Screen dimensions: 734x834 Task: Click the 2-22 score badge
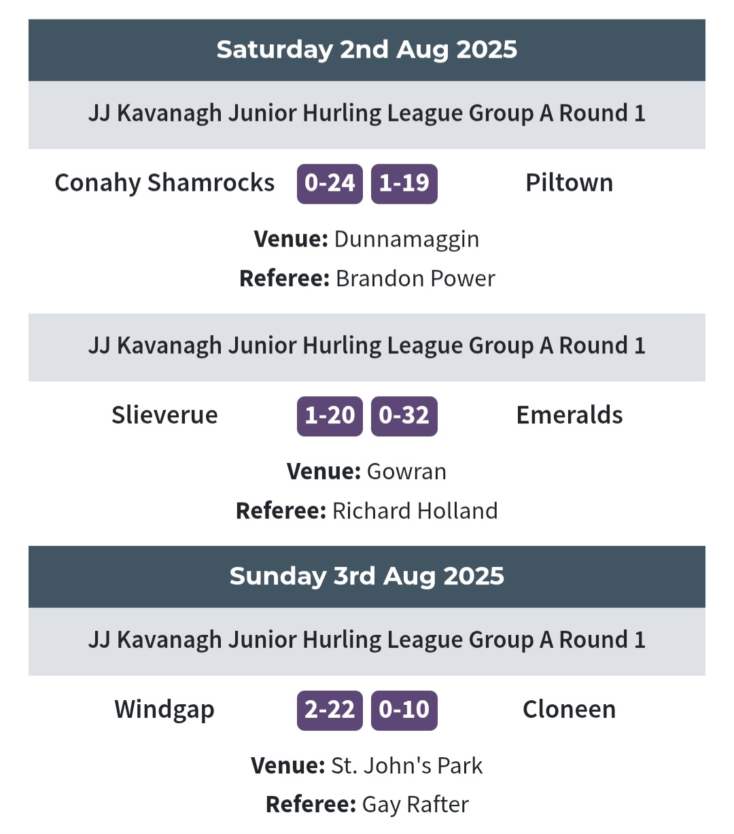pos(330,710)
